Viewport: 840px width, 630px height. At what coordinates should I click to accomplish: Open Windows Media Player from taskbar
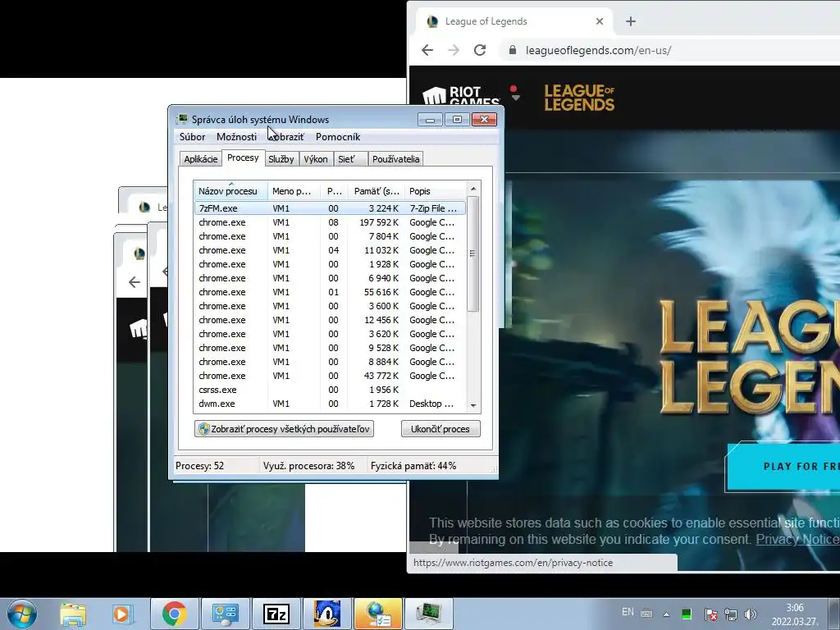pyautogui.click(x=121, y=614)
